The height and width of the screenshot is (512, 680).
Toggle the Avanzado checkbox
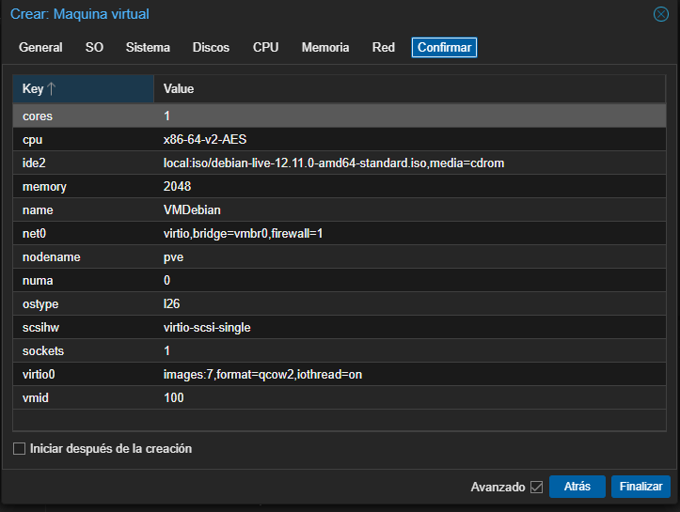[537, 487]
